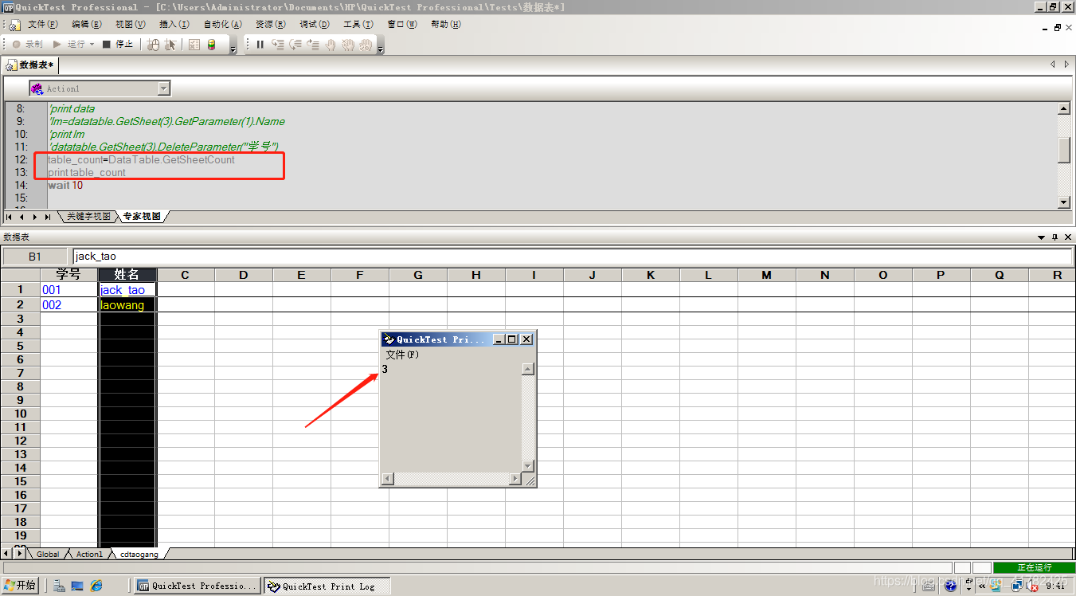
Task: Close the 数据表 panel with its X
Action: click(1068, 237)
